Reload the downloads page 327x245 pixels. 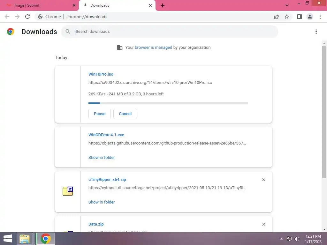pyautogui.click(x=27, y=17)
